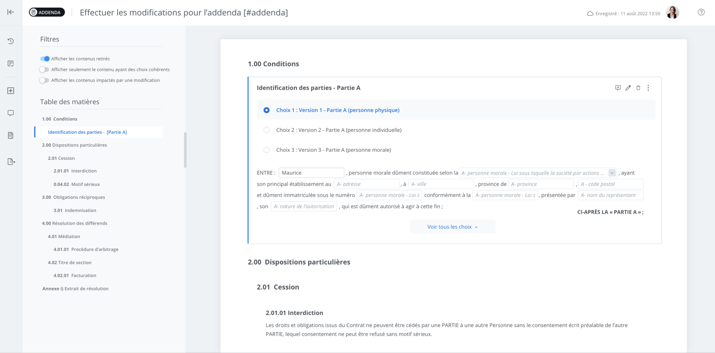This screenshot has width=715, height=353.
Task: Toggle Afficher les contenus retirés off
Action: tap(45, 59)
